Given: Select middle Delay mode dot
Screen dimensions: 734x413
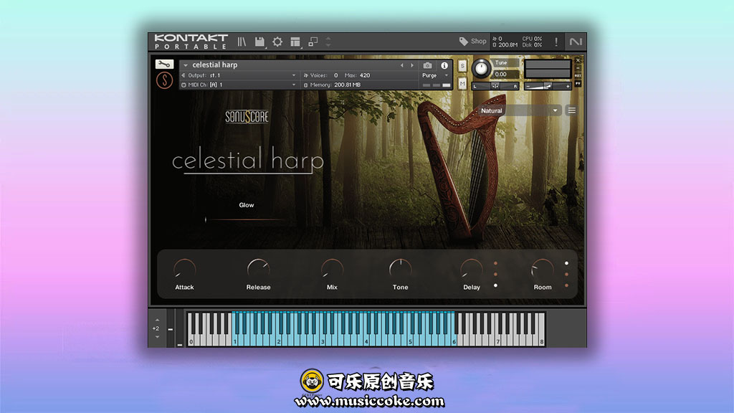Looking at the screenshot, I should click(495, 275).
